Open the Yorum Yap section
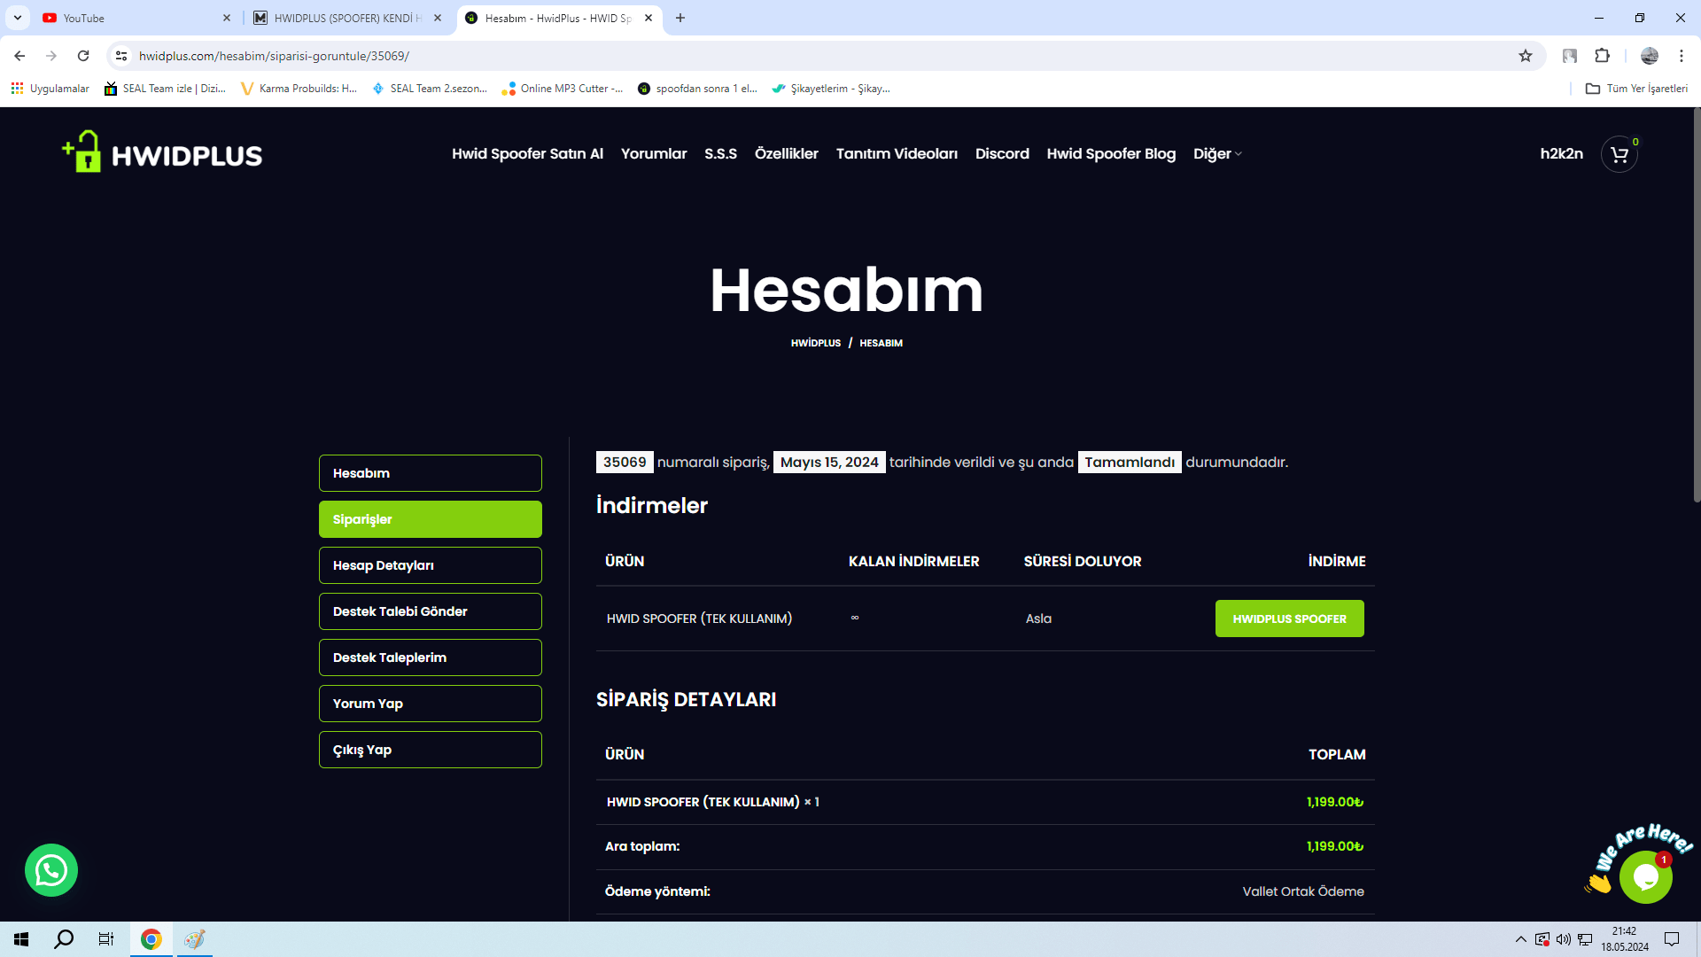1701x957 pixels. 431,704
